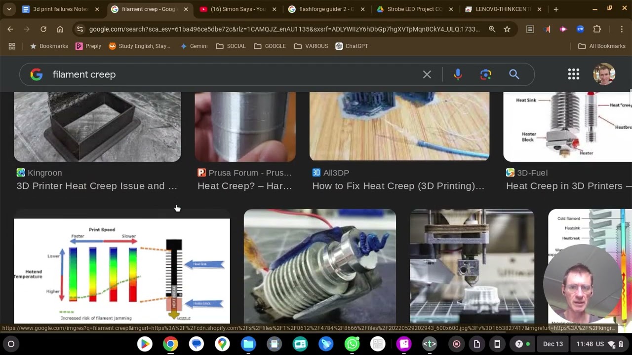Screen dimensions: 632x355
Task: Click the Google logo in the search bar
Action: (x=37, y=74)
